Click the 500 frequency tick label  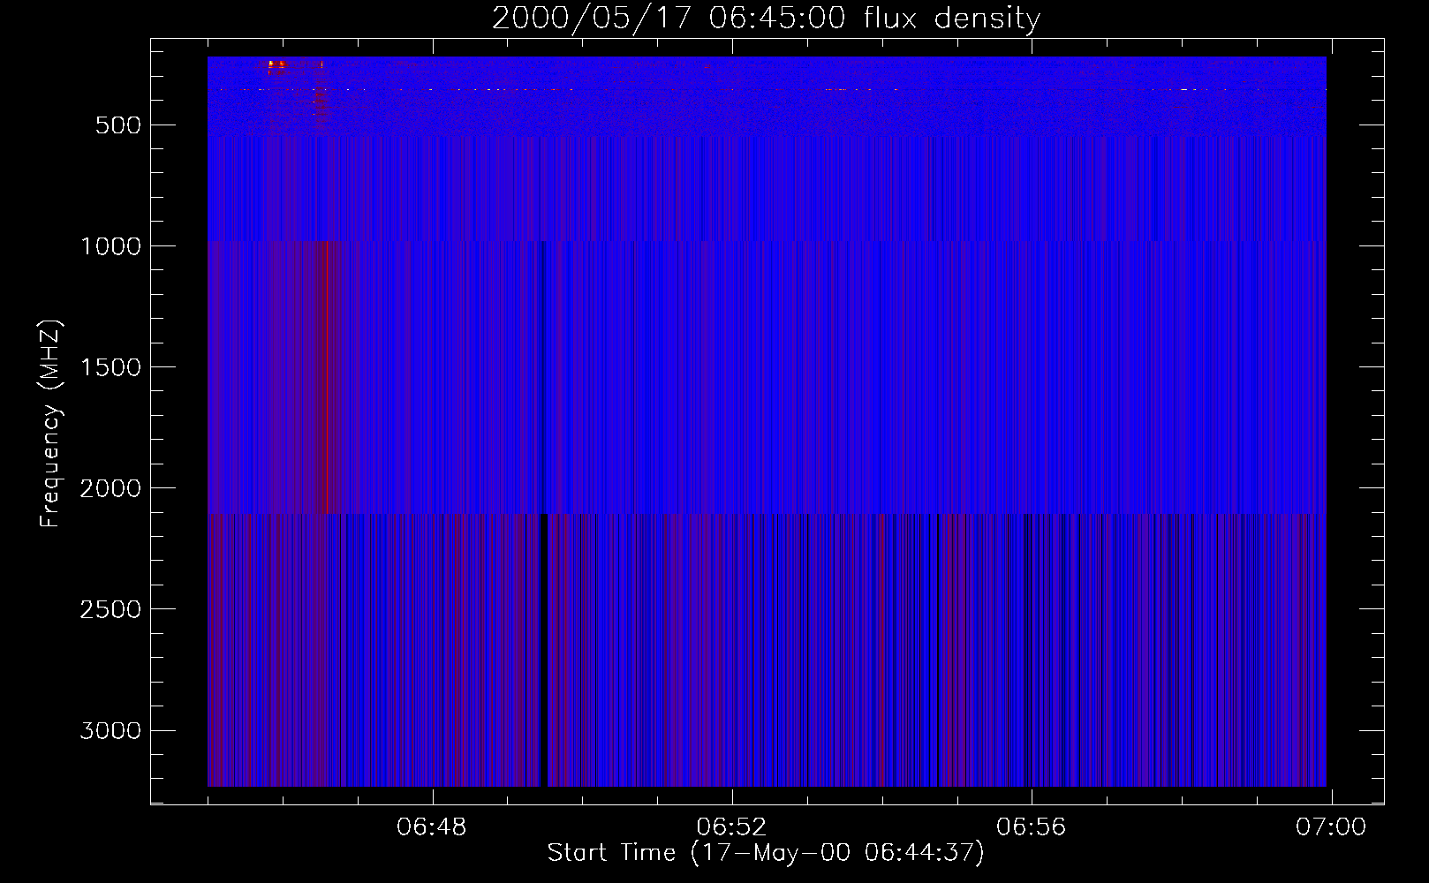click(x=117, y=125)
